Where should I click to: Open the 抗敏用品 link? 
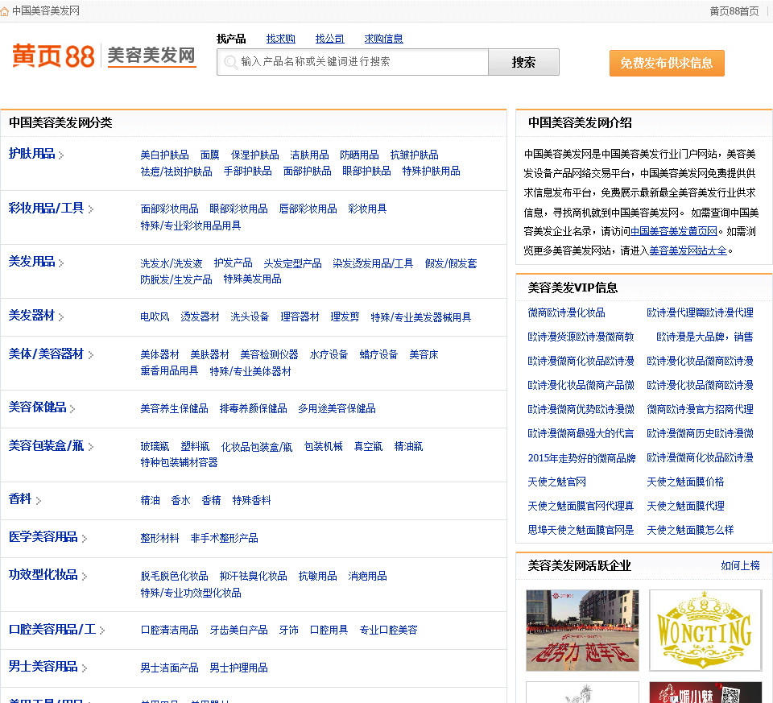(x=317, y=576)
